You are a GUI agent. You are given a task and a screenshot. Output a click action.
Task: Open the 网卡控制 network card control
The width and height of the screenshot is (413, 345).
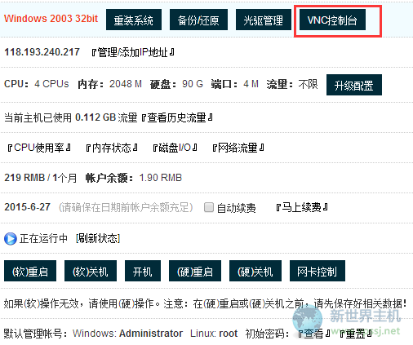click(x=318, y=271)
